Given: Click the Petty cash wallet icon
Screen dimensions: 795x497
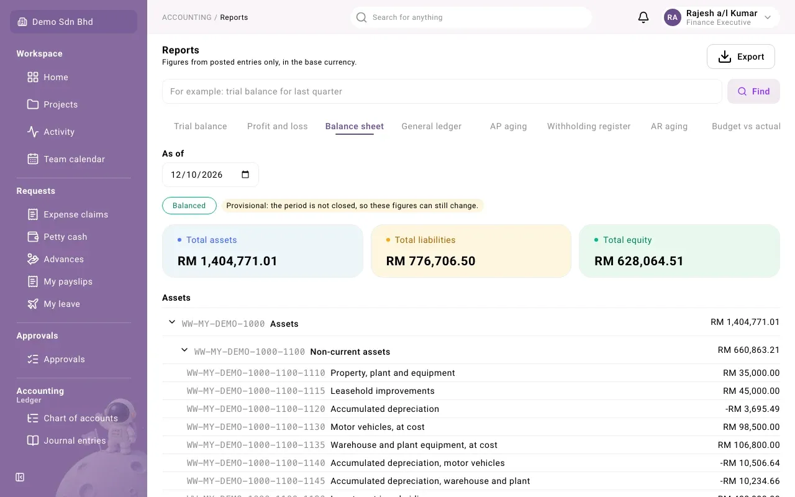Looking at the screenshot, I should click(33, 237).
